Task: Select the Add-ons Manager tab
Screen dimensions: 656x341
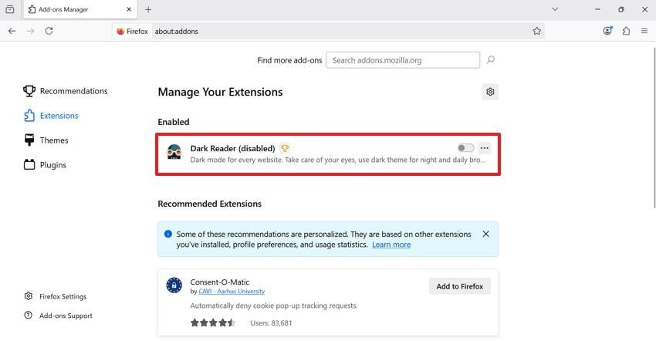Action: [x=80, y=9]
